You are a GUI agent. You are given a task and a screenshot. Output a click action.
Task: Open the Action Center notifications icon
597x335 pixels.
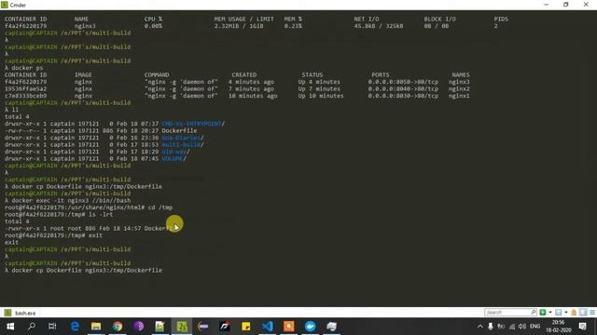(x=582, y=327)
